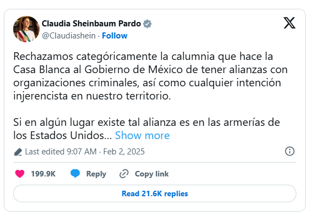
Task: Select the Copy link text
Action: (151, 174)
